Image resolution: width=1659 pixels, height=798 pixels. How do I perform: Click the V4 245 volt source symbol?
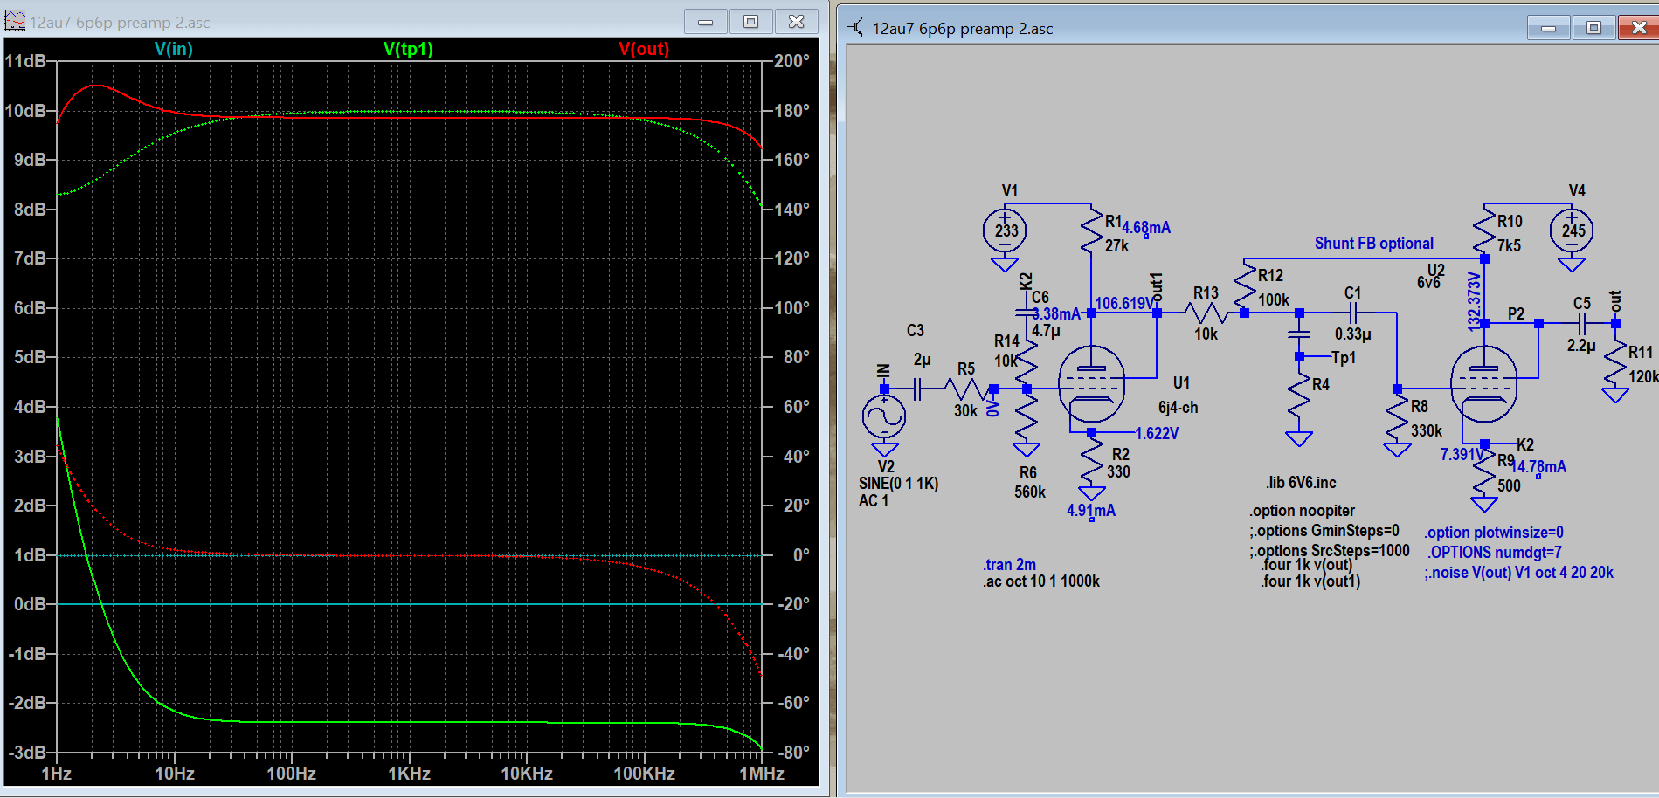coord(1572,230)
